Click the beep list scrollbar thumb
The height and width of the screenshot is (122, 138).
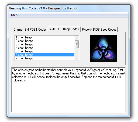pos(77,44)
